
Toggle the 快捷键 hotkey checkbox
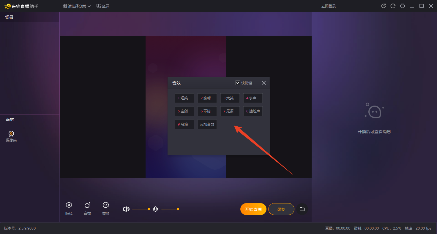pos(237,83)
